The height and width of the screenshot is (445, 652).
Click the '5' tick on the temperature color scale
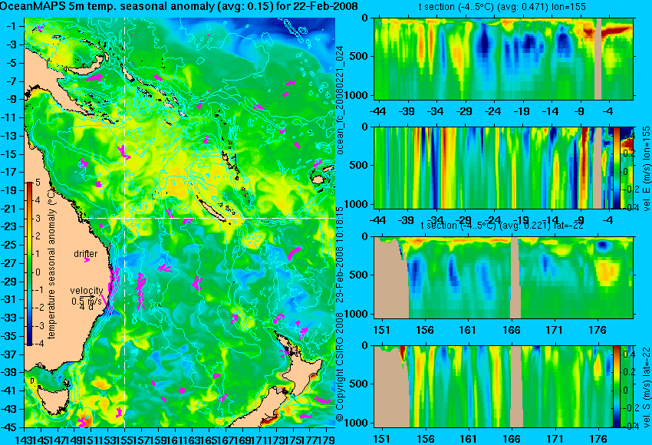(38, 182)
